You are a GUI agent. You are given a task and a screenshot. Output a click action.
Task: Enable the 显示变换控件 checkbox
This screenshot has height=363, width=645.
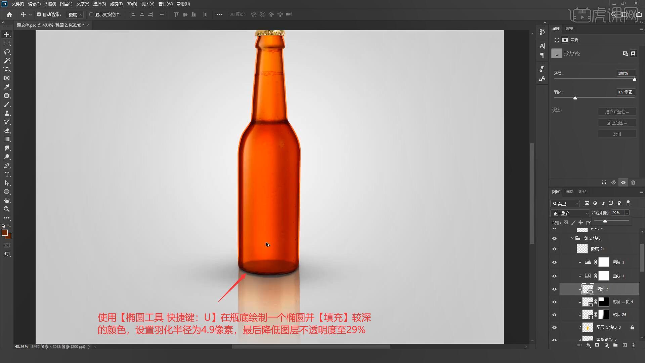pyautogui.click(x=91, y=14)
